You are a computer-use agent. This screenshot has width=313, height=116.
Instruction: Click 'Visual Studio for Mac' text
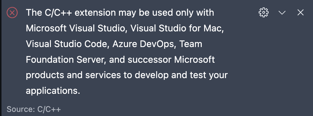pyautogui.click(x=176, y=28)
